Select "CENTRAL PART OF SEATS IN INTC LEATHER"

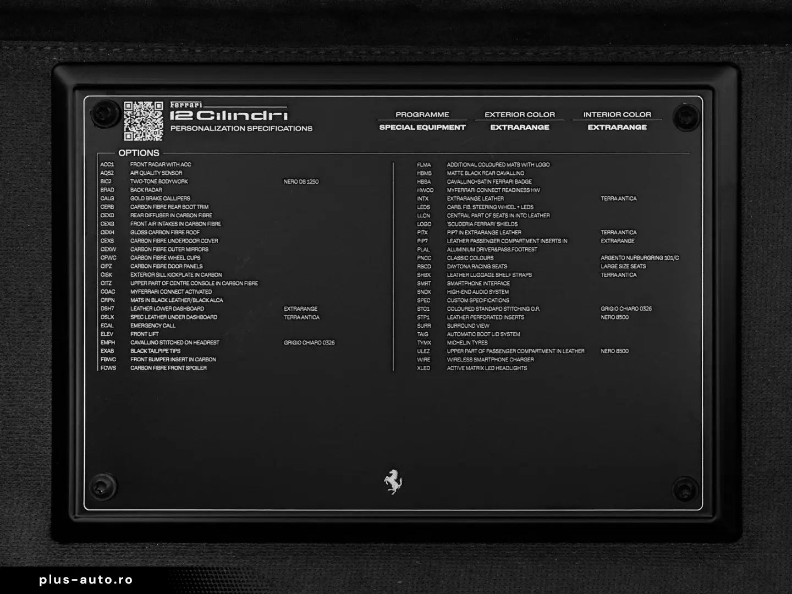tap(498, 216)
